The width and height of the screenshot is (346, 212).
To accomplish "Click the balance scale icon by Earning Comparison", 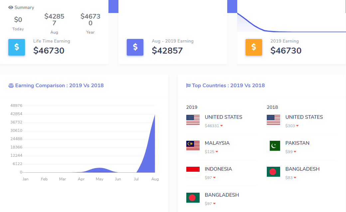I will click(x=11, y=86).
